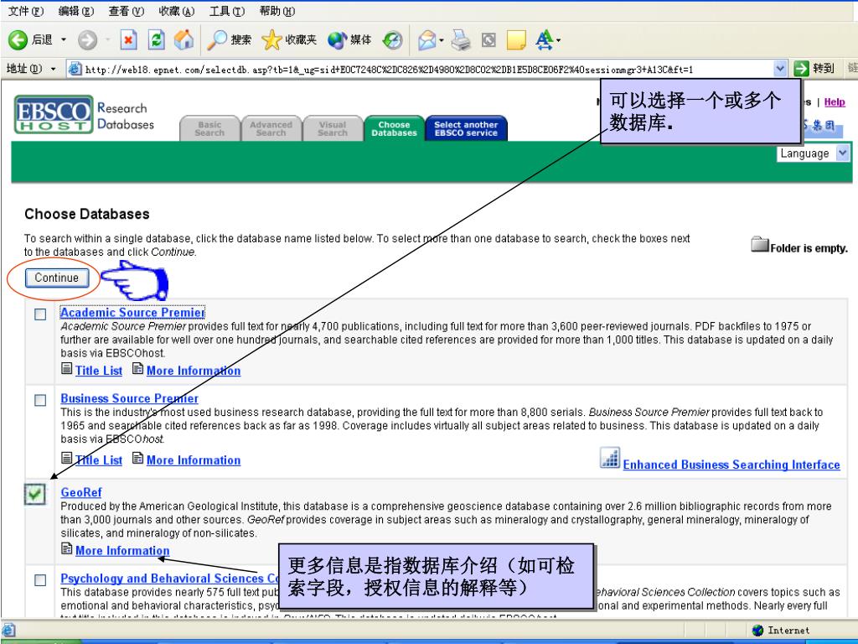
Task: Expand the address bar URL dropdown arrow
Action: [x=780, y=69]
